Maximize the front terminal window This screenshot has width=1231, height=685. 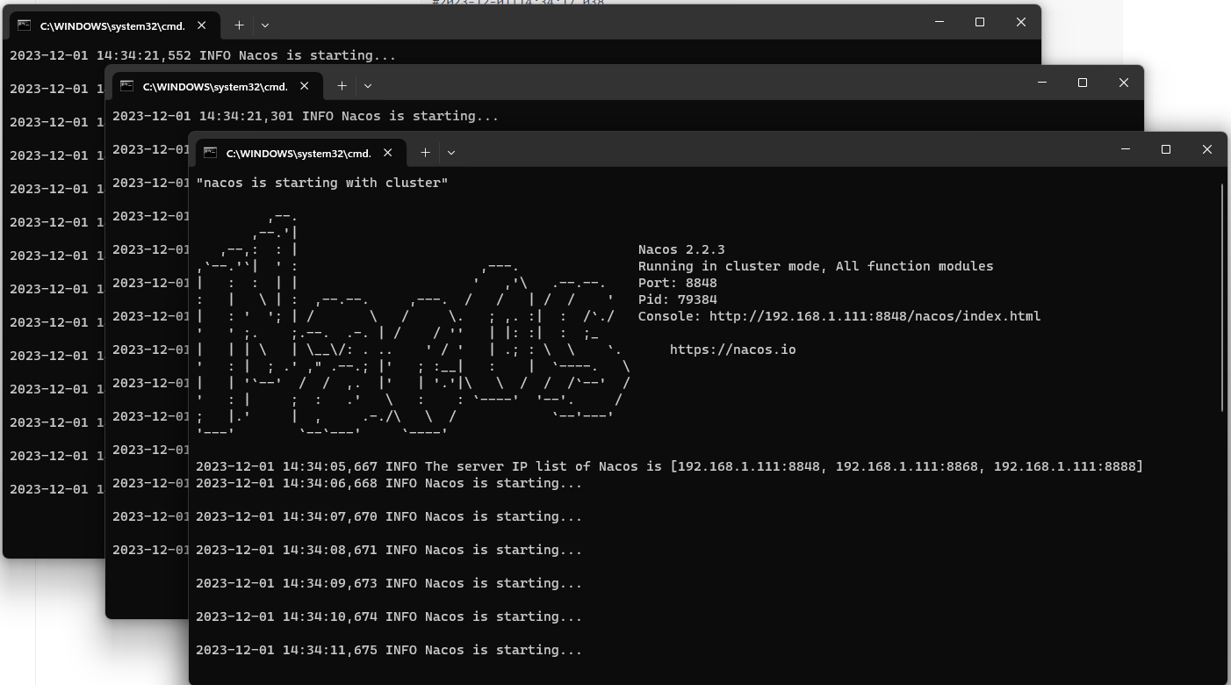(1166, 149)
